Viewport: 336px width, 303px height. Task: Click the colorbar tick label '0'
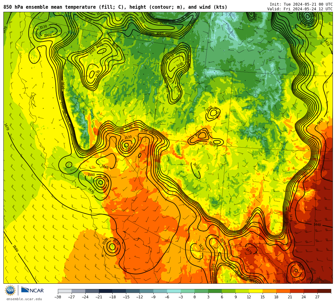[x=194, y=297]
